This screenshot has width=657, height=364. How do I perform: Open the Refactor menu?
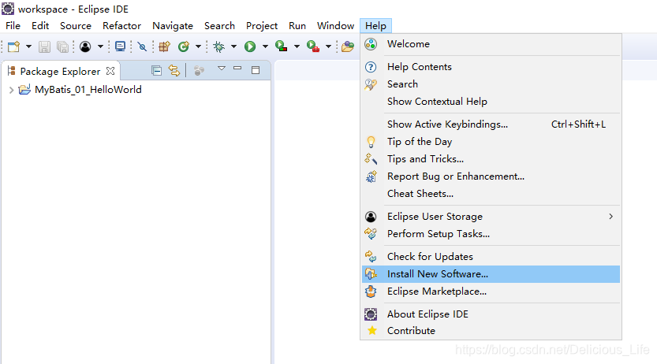[x=122, y=26]
